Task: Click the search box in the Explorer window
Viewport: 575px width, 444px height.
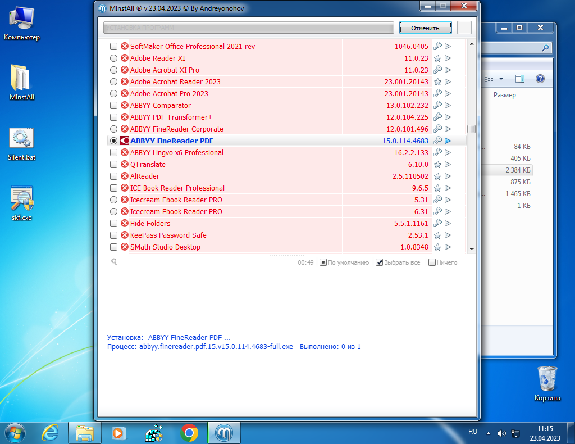Action: coord(515,48)
